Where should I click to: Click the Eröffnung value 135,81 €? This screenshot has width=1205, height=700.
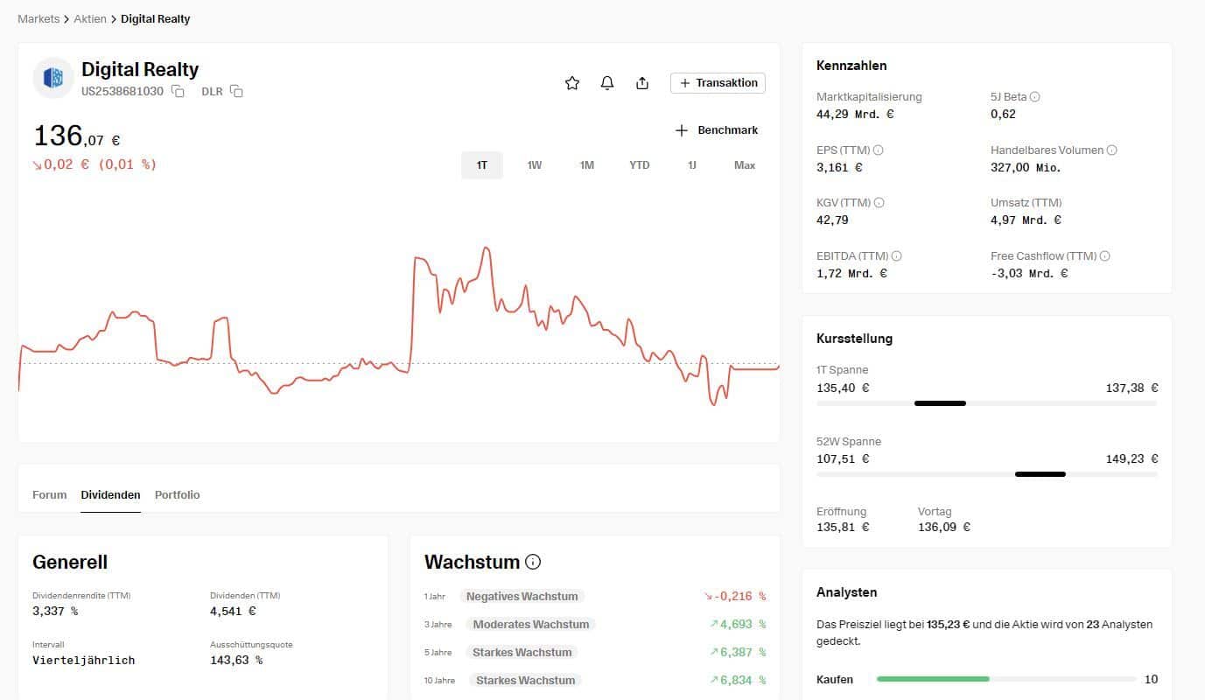click(843, 528)
